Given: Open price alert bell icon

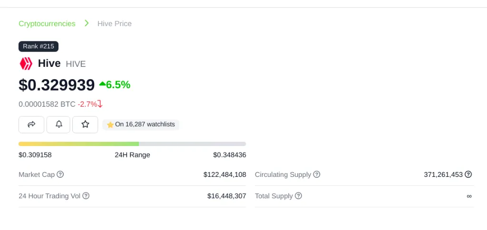Looking at the screenshot, I should point(58,125).
